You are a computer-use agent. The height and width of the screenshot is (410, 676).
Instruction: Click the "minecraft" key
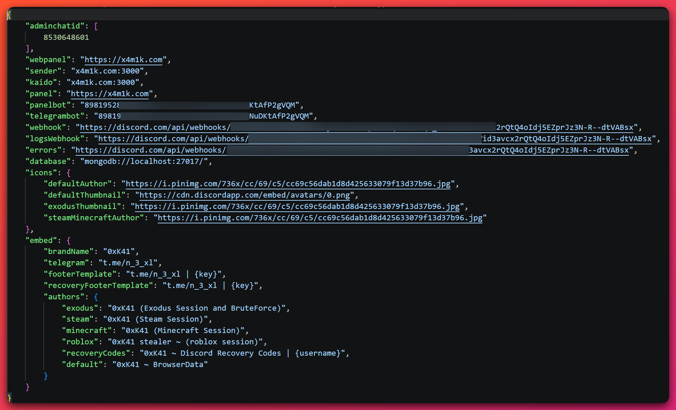click(x=87, y=331)
